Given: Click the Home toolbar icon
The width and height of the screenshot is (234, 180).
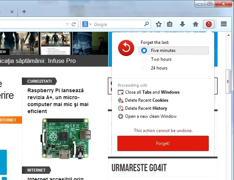Looking at the screenshot, I should point(195,24).
